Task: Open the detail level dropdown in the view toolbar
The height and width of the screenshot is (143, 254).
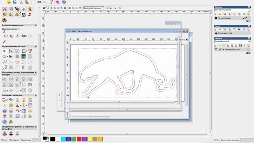Action: click(x=103, y=8)
